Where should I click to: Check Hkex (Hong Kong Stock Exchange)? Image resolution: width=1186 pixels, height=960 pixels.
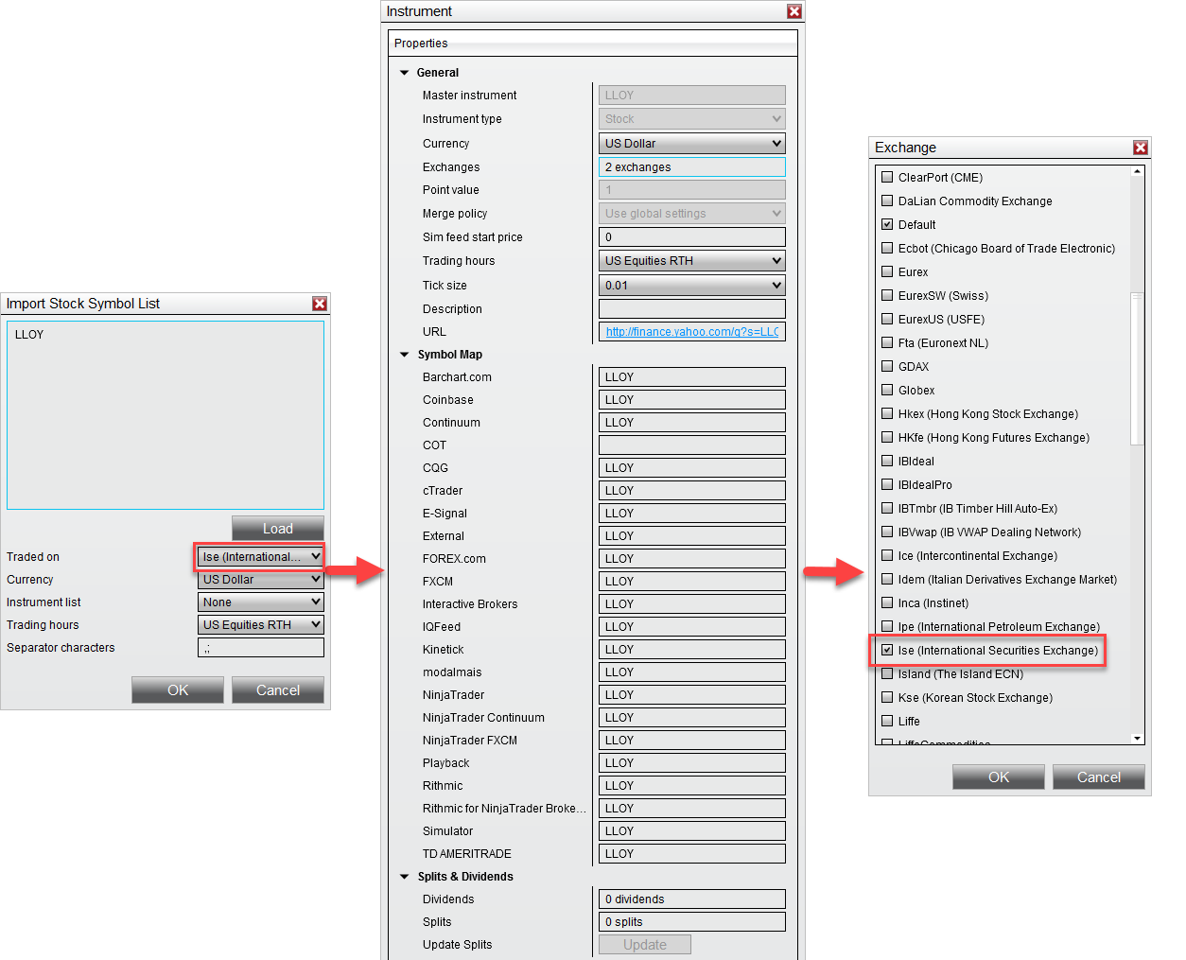[887, 413]
